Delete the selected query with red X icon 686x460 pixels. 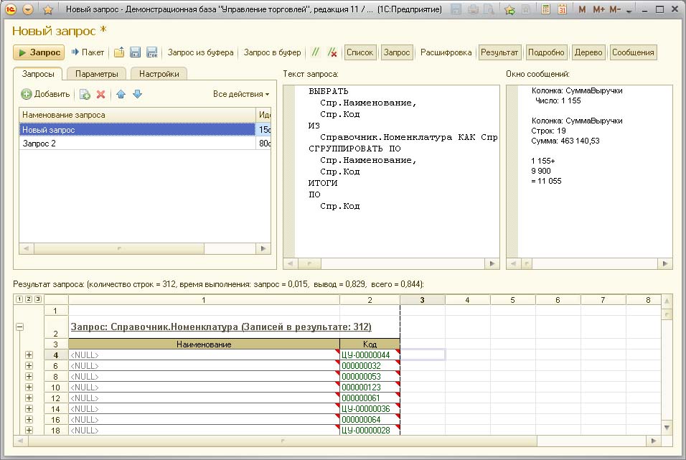[101, 94]
